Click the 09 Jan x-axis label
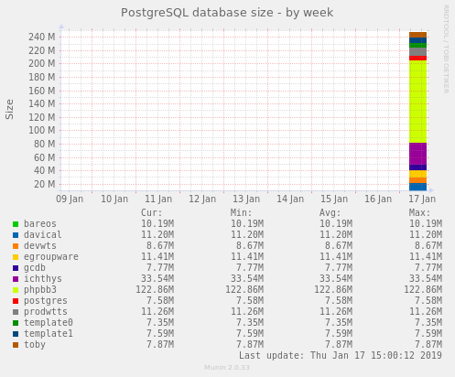The image size is (455, 377). [x=70, y=199]
